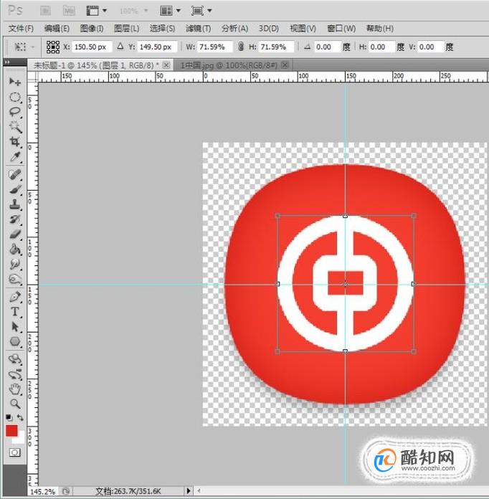Edit the zoom percentage field 145.2%
Image resolution: width=489 pixels, height=499 pixels.
click(42, 491)
